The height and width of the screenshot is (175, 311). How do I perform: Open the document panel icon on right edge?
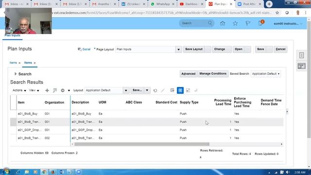(x=301, y=55)
